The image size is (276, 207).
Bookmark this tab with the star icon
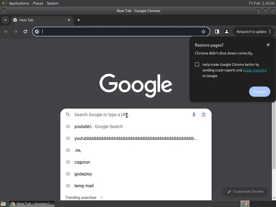click(203, 32)
